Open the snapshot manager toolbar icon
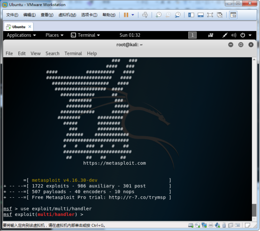This screenshot has height=231, width=260. tap(177, 15)
